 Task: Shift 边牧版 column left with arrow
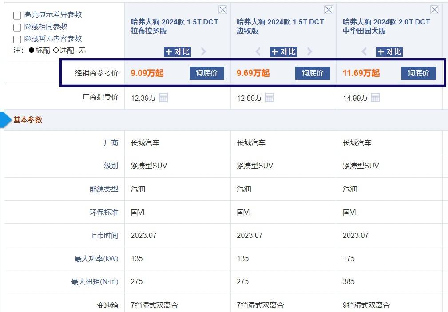coord(258,52)
